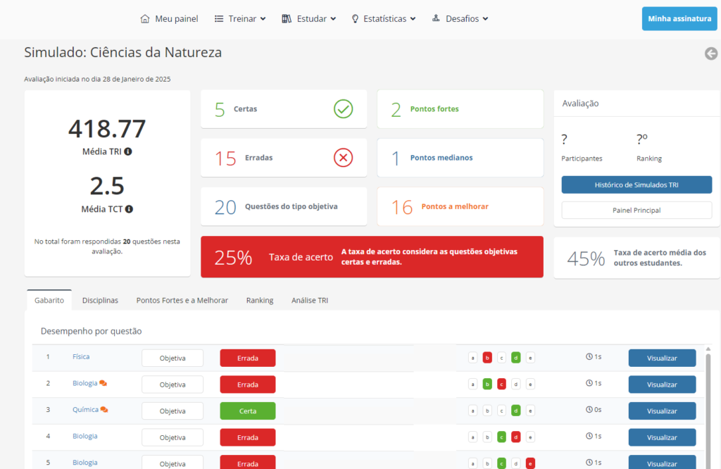Open the Estatísticas dropdown menu
The height and width of the screenshot is (469, 721).
tap(384, 19)
